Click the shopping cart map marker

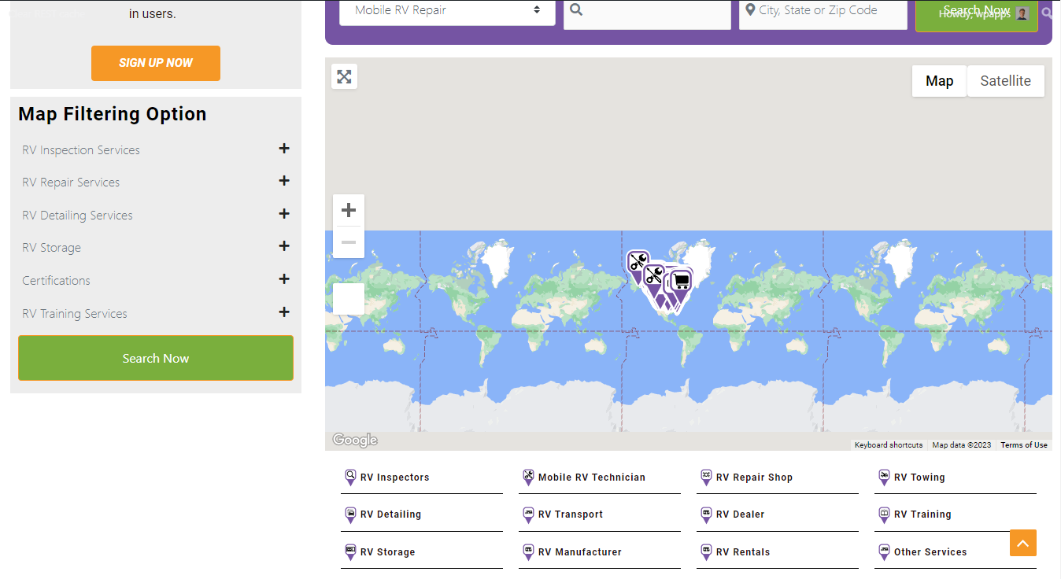(x=682, y=281)
